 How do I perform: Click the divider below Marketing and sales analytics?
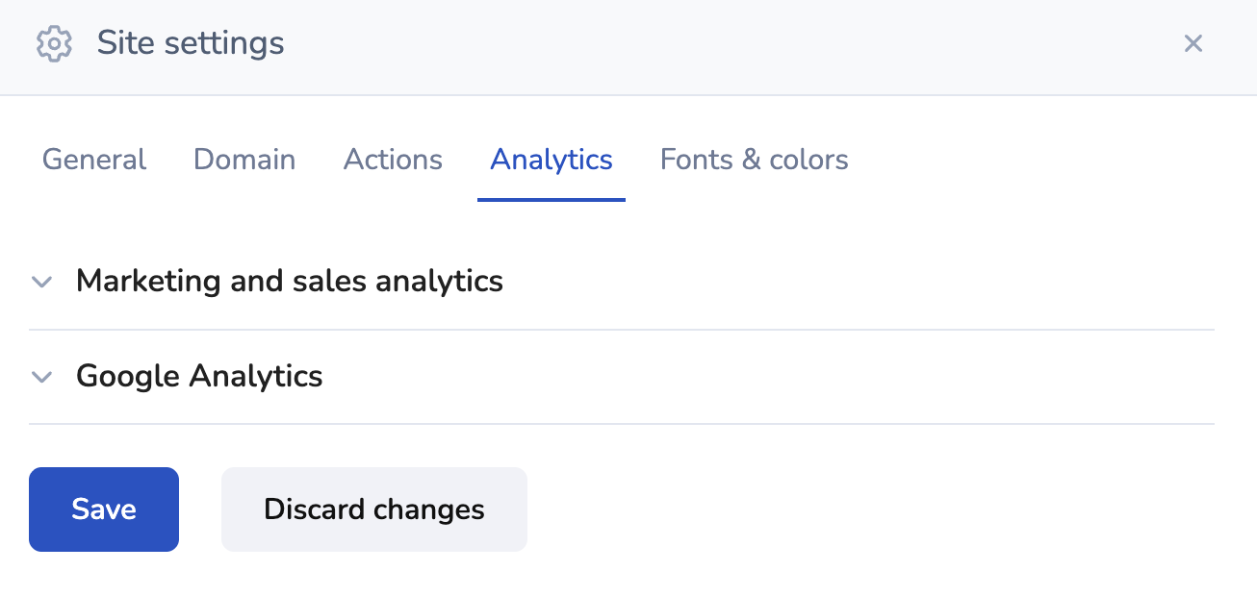pyautogui.click(x=622, y=330)
